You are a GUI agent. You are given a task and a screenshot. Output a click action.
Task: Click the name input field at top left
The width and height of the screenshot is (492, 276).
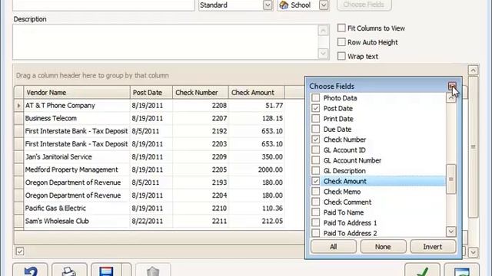[104, 5]
